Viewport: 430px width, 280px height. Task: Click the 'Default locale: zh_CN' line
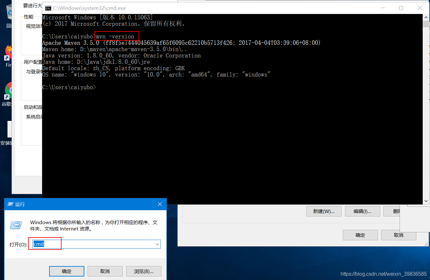click(114, 68)
